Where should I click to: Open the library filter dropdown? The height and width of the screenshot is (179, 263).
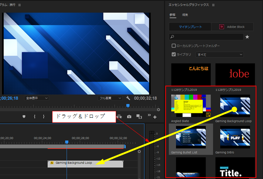point(220,54)
